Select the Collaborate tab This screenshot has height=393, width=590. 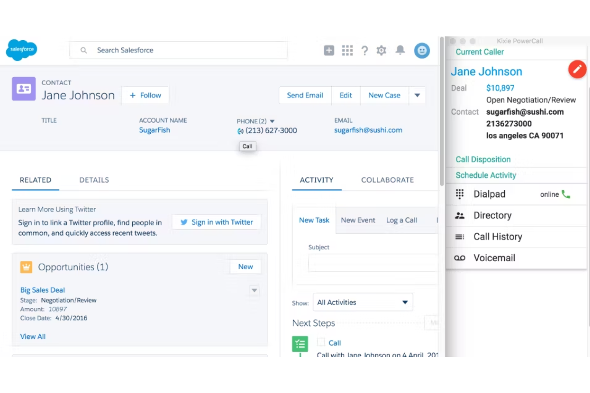pos(387,180)
